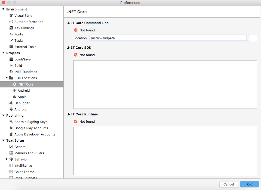
Task: Click the Fonts Aa icon
Action: 11,34
